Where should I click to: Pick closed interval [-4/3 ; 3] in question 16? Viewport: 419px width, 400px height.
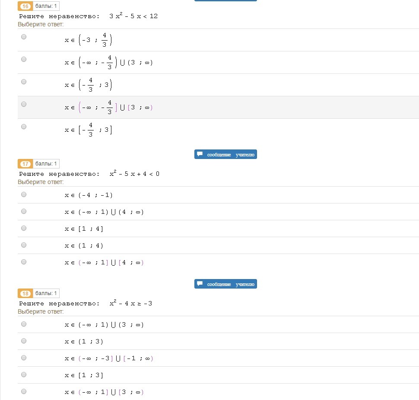click(x=24, y=127)
